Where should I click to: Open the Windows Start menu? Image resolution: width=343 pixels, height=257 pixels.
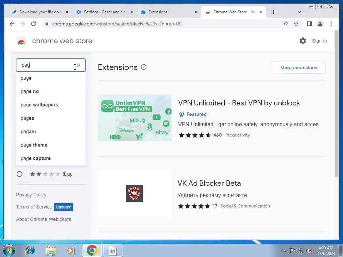(x=9, y=250)
